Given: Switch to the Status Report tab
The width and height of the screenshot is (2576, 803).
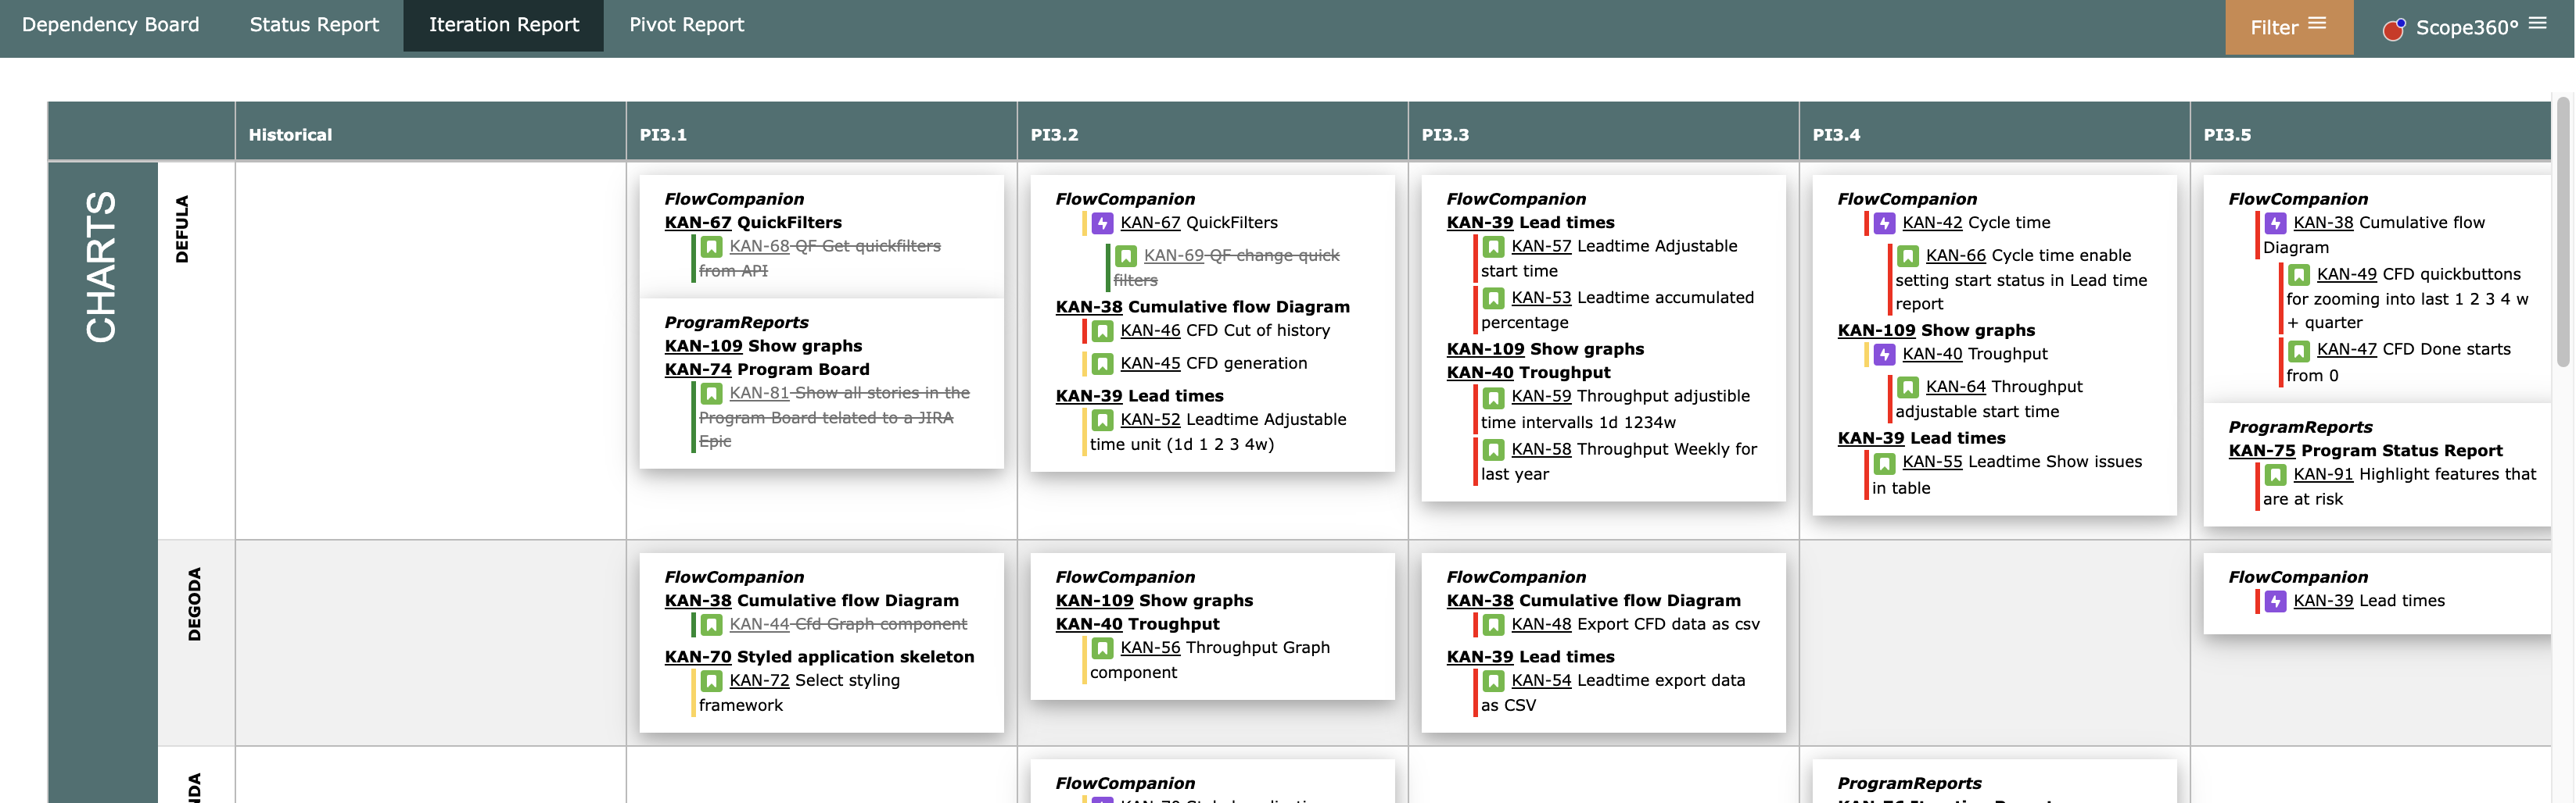Looking at the screenshot, I should 314,25.
